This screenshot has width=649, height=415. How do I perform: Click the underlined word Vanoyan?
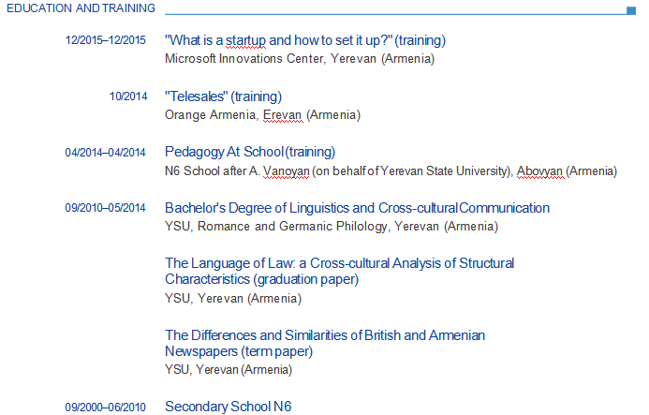287,171
